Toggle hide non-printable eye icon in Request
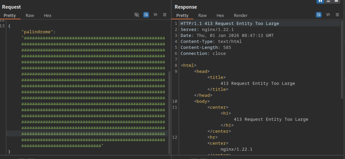 click(137, 15)
